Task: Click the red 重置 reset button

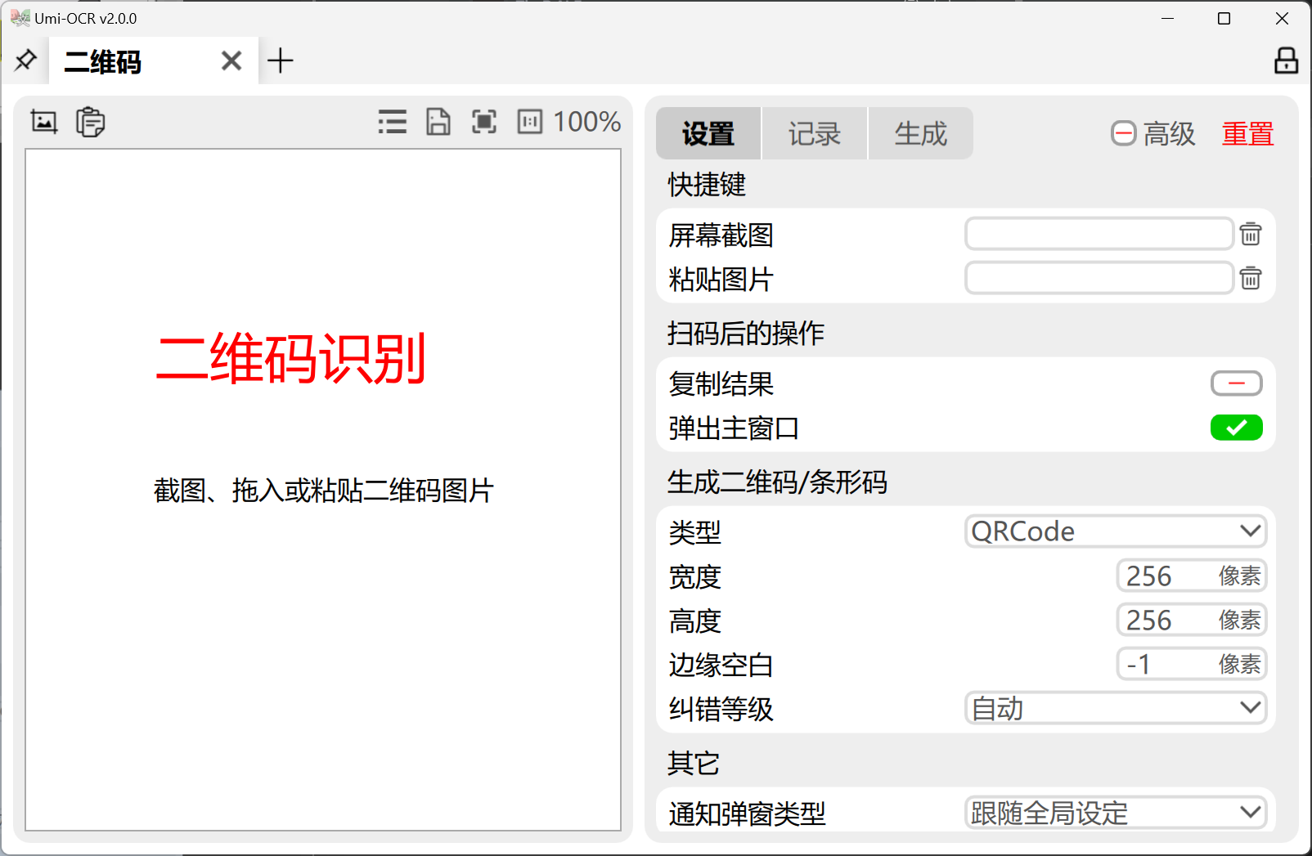Action: pos(1247,134)
